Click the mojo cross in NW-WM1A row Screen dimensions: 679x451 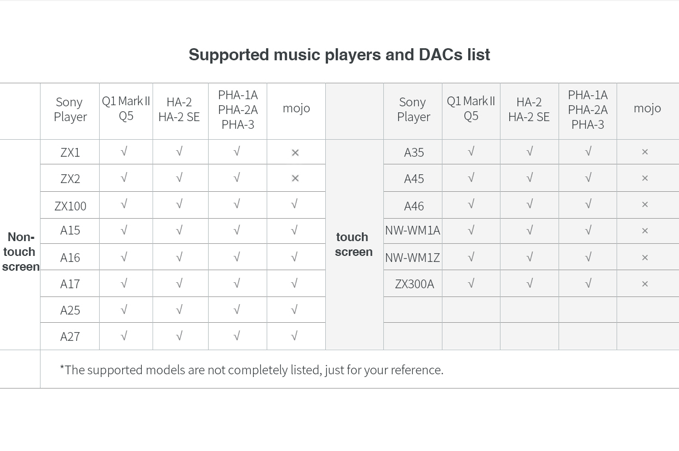645,231
